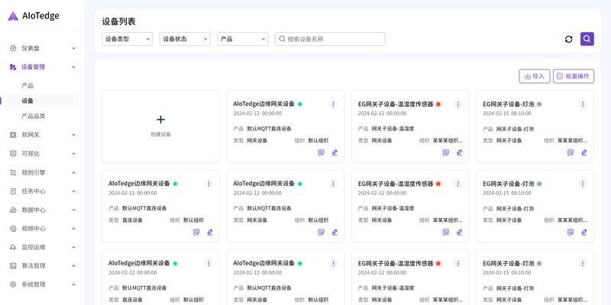Click the 批量操作 batch button
Image resolution: width=611 pixels, height=305 pixels.
tap(574, 76)
